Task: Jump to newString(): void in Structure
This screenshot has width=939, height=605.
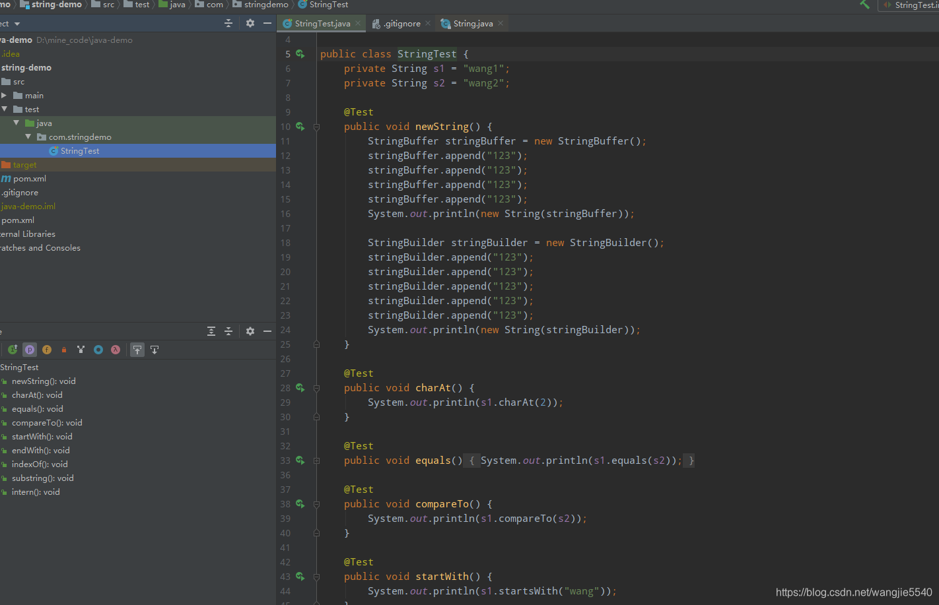Action: click(44, 381)
